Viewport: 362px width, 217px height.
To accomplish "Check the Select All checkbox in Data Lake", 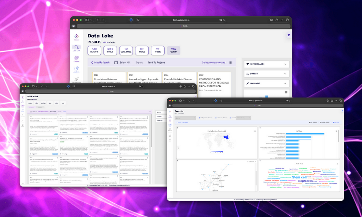I will coord(116,63).
